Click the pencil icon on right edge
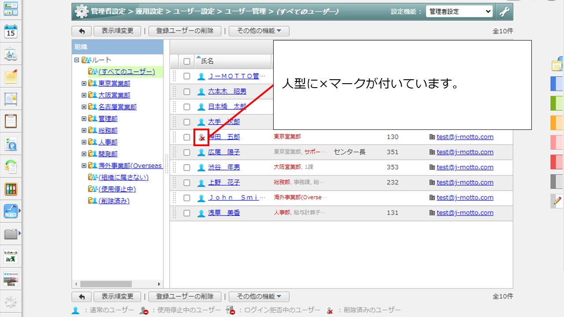The image size is (564, 317). (x=557, y=201)
